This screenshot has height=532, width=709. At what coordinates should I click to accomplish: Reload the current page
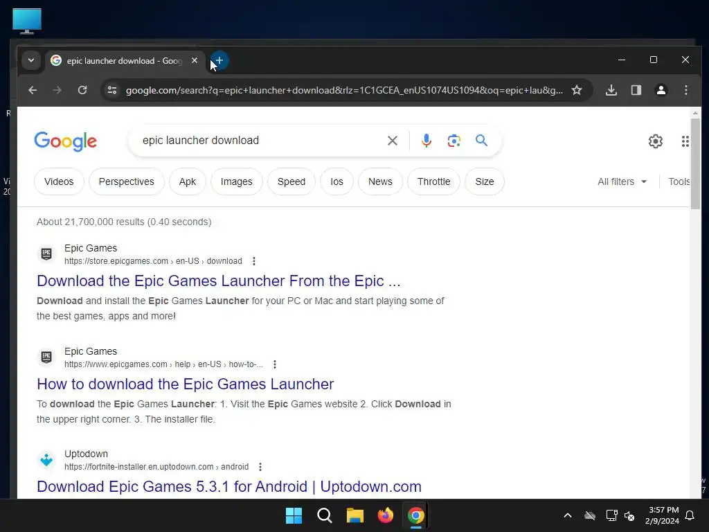coord(82,90)
